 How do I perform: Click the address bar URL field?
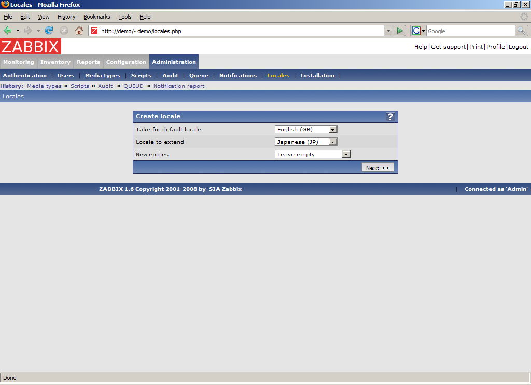[x=236, y=31]
